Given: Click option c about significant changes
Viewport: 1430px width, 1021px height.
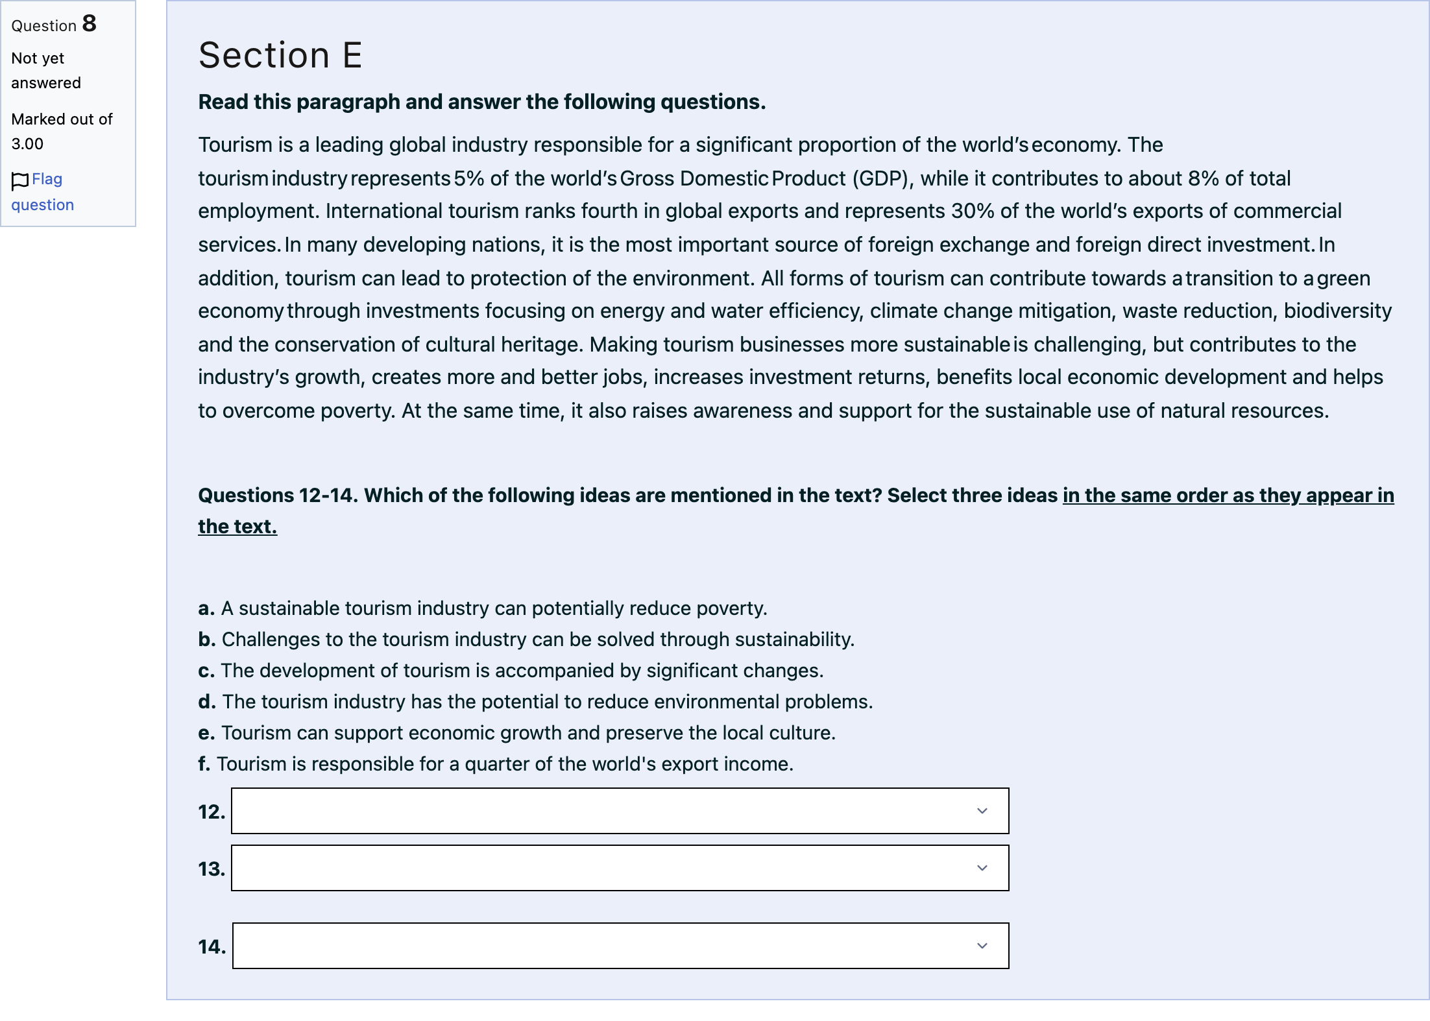Looking at the screenshot, I should click(511, 670).
